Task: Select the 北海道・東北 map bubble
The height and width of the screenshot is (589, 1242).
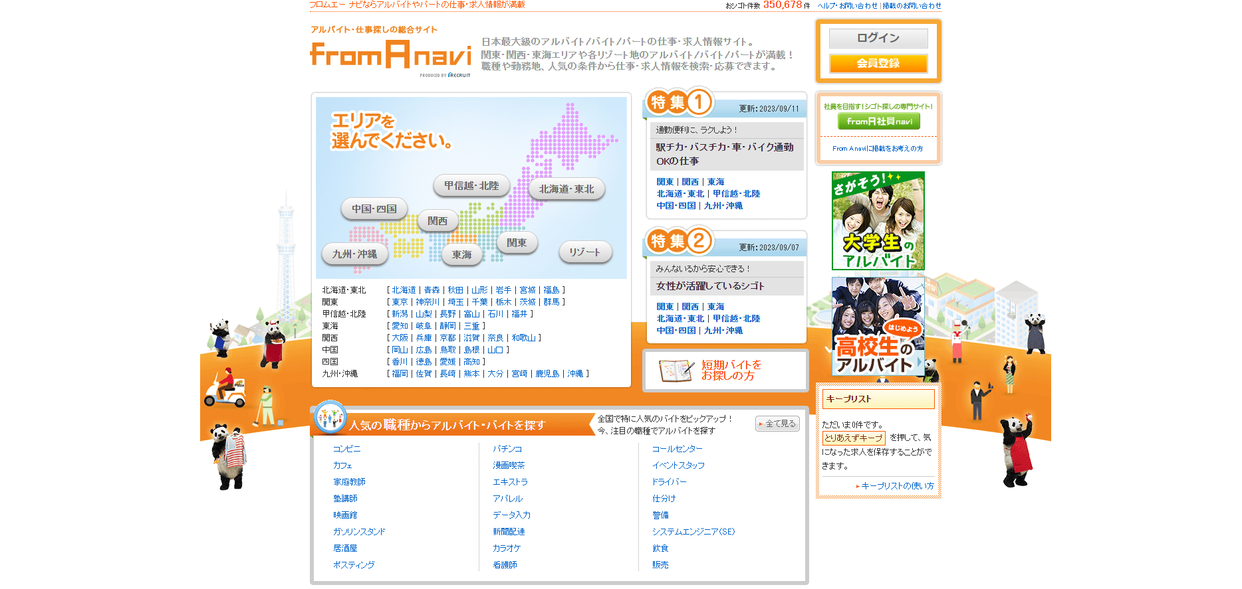Action: pyautogui.click(x=566, y=189)
